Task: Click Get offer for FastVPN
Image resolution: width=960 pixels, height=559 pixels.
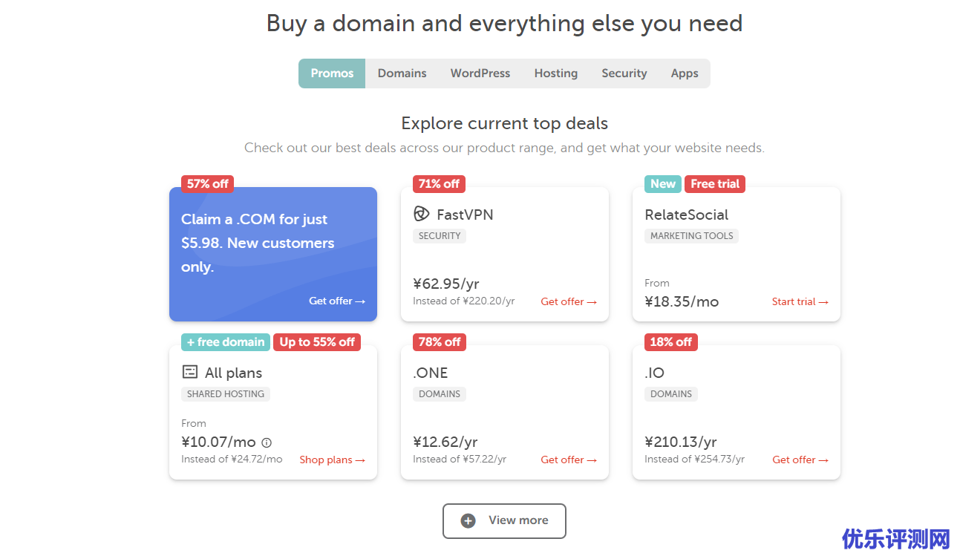Action: point(569,301)
